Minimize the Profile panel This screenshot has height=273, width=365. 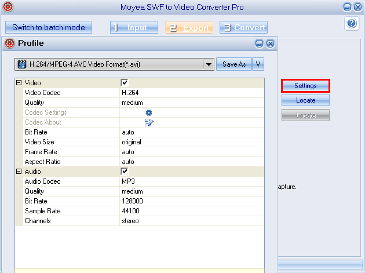[x=259, y=44]
